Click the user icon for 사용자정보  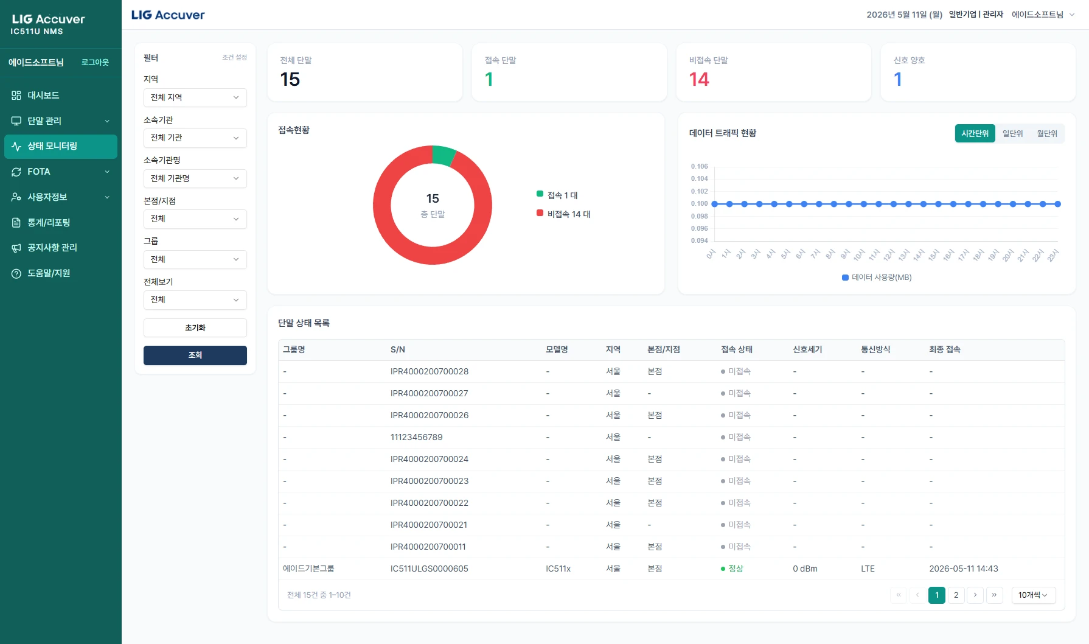click(16, 197)
